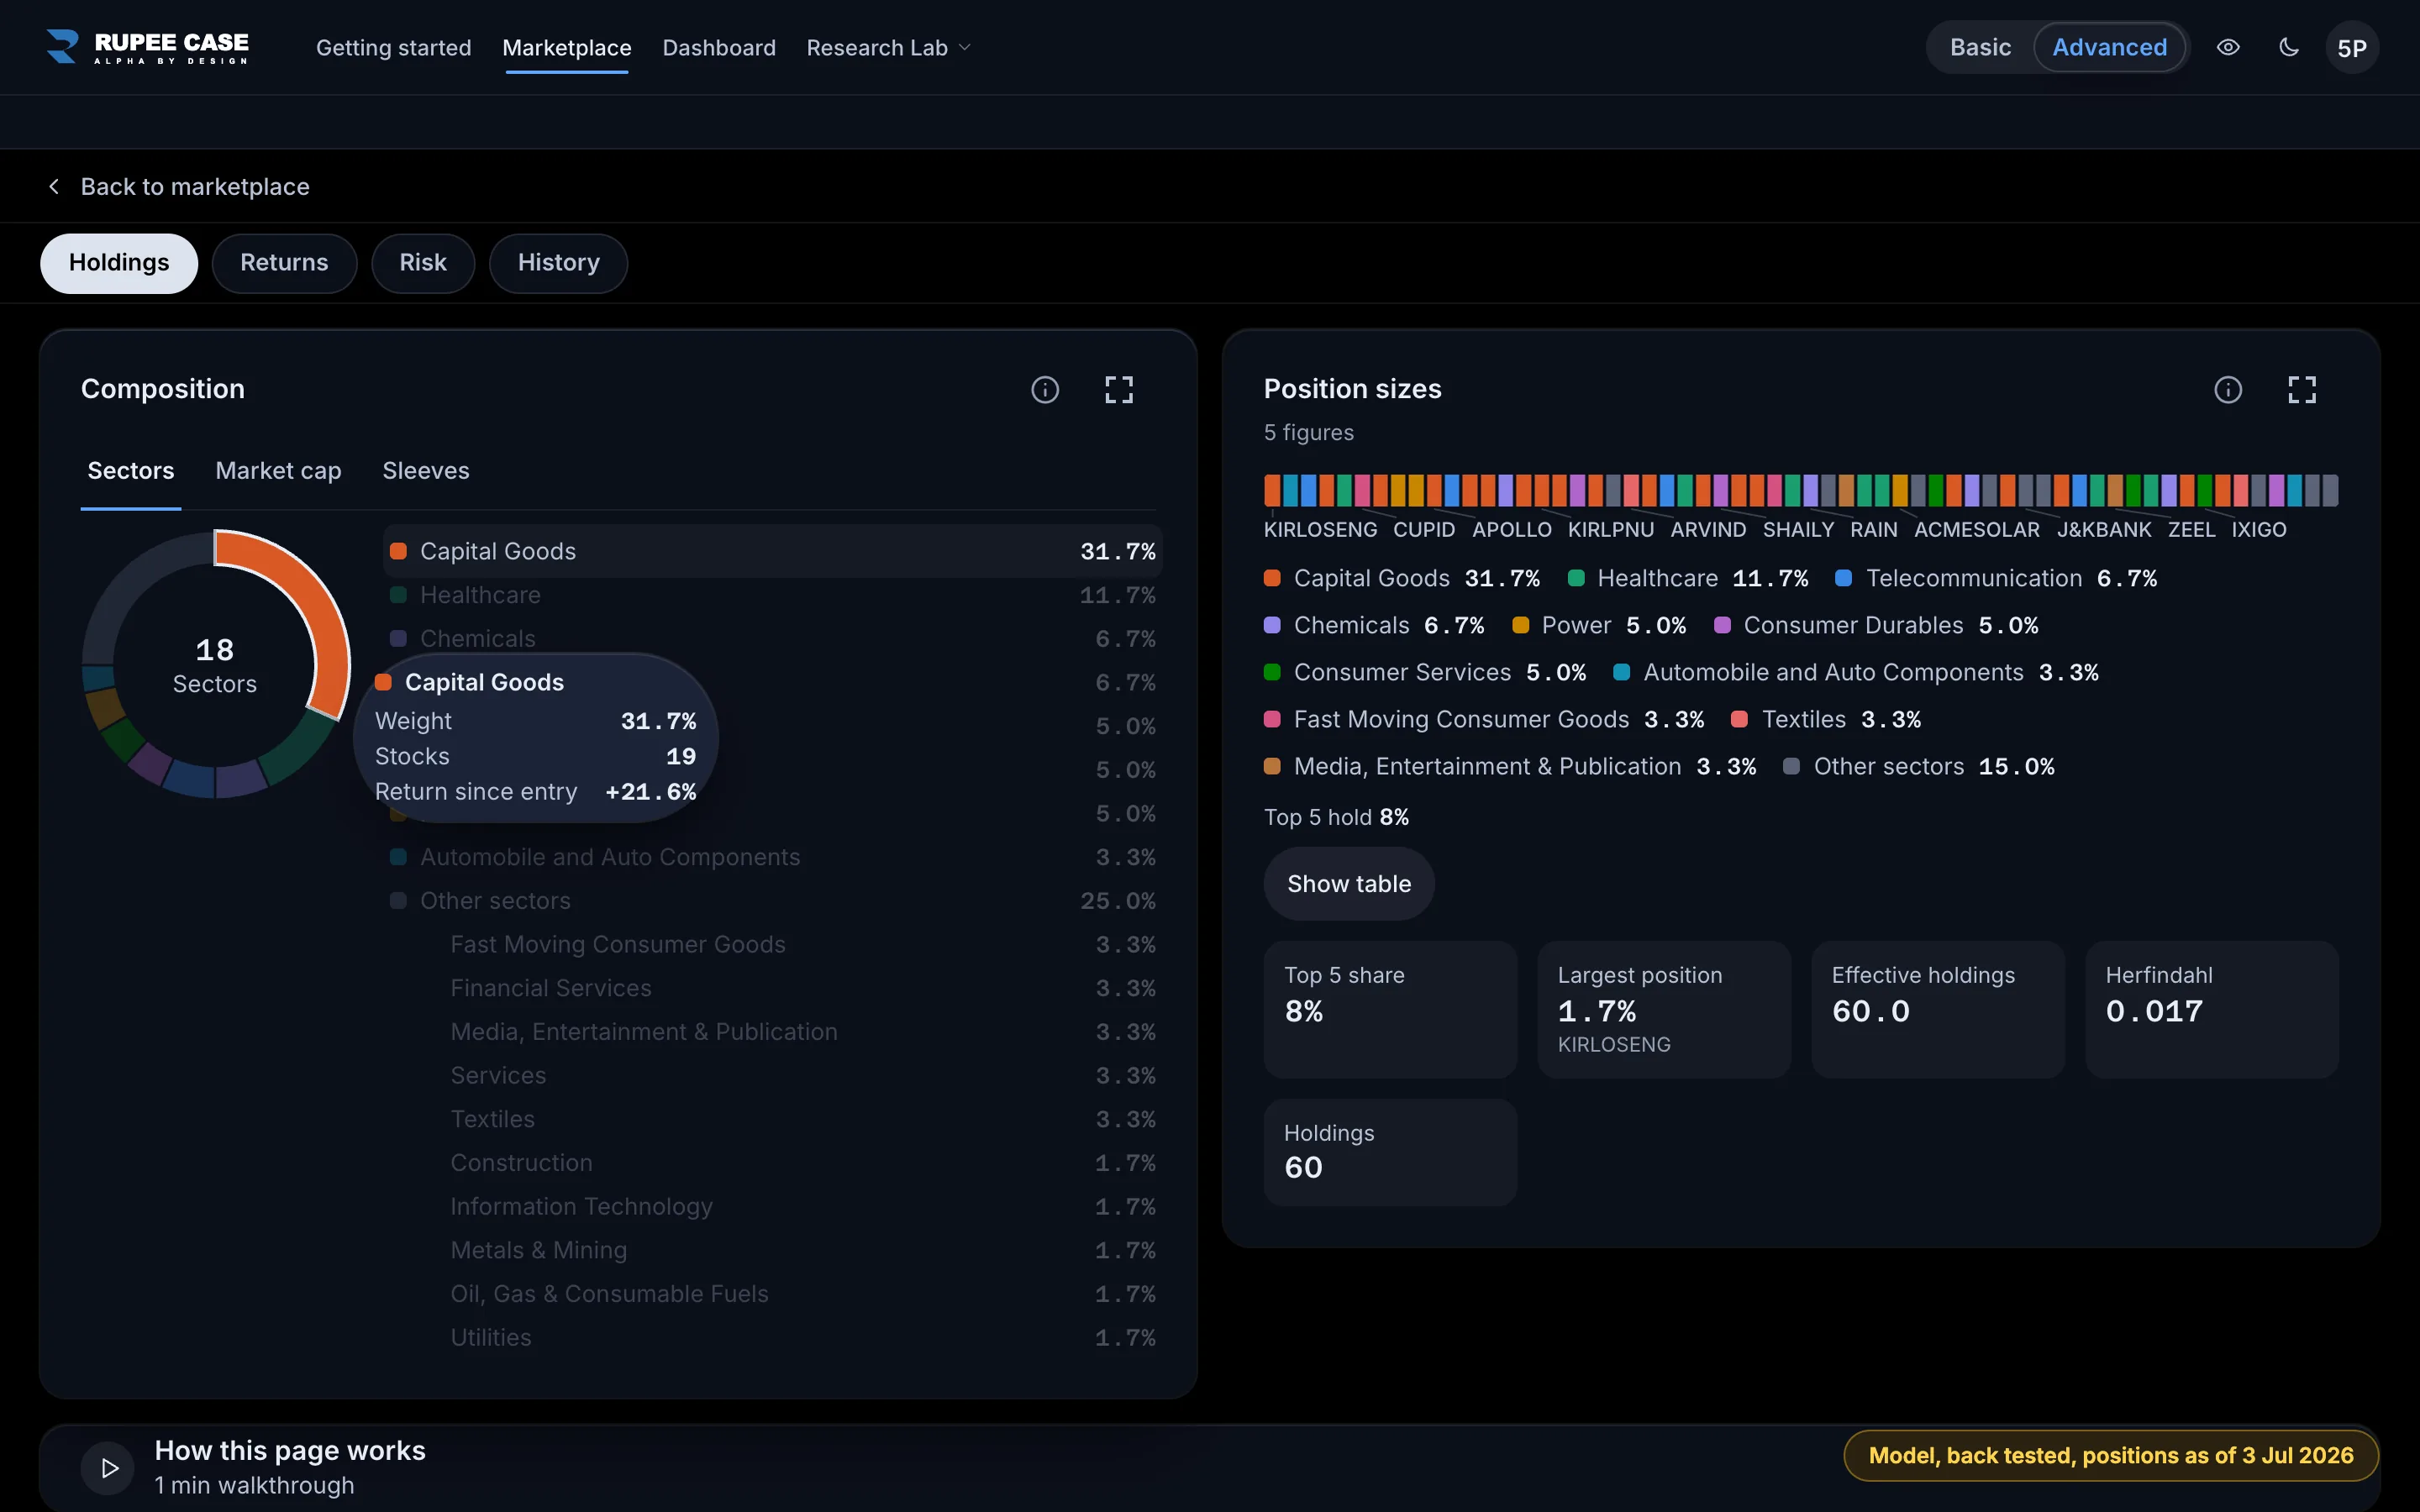Screen dimensions: 2420x1512
Task: Open Composition info icon
Action: pyautogui.click(x=1045, y=390)
